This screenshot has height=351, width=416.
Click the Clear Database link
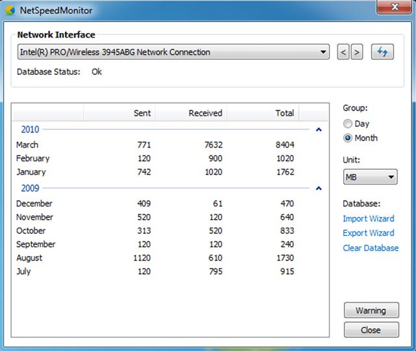tap(370, 248)
